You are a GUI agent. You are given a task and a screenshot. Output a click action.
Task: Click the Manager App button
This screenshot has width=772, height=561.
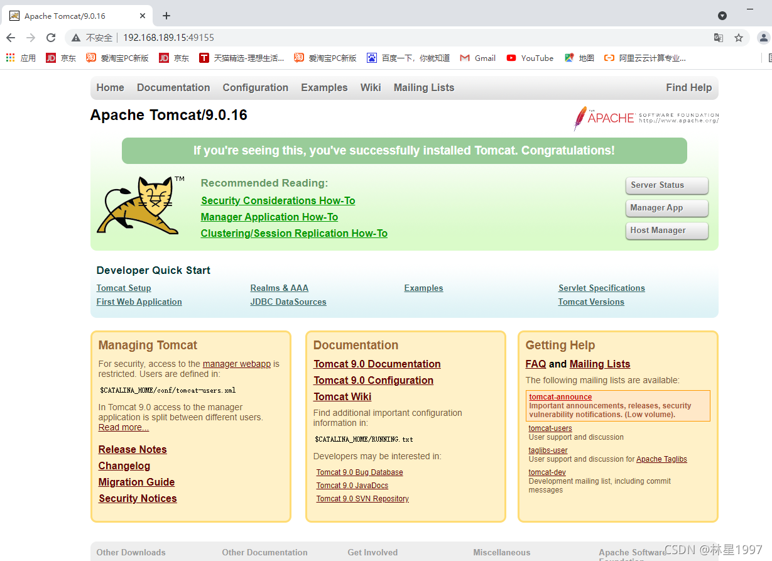tap(667, 208)
